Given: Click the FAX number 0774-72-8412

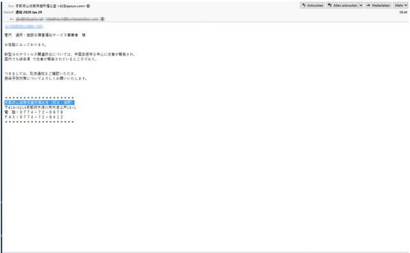Looking at the screenshot, I should tap(41, 117).
